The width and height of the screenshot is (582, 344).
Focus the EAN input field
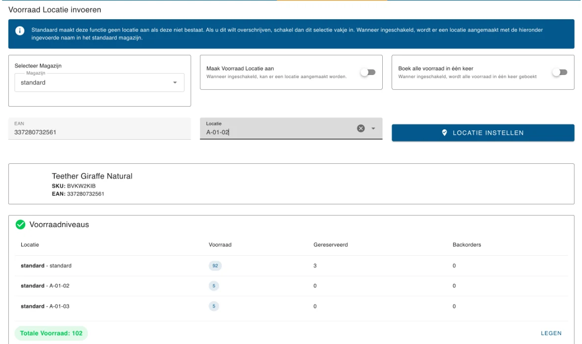(100, 128)
